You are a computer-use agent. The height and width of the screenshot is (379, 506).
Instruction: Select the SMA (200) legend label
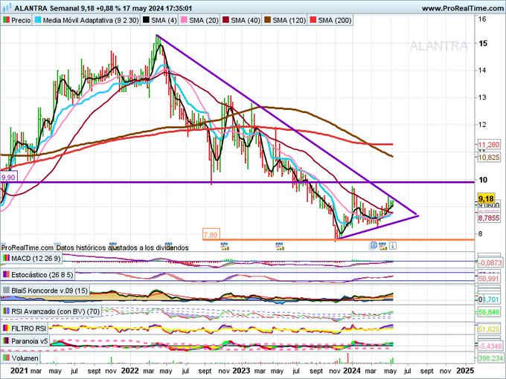pos(335,20)
